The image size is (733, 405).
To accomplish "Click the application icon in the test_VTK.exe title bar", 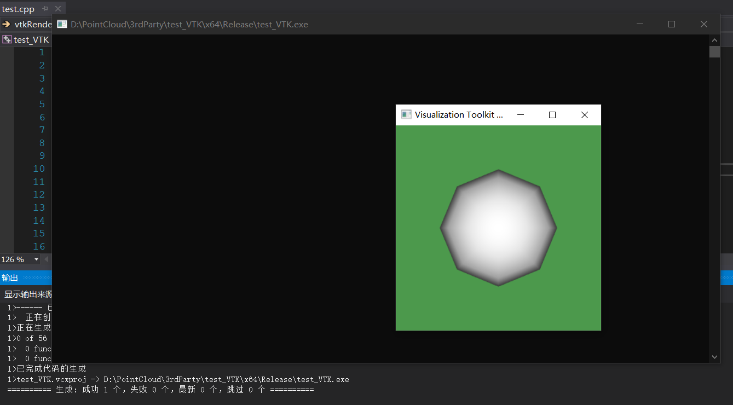I will (61, 24).
